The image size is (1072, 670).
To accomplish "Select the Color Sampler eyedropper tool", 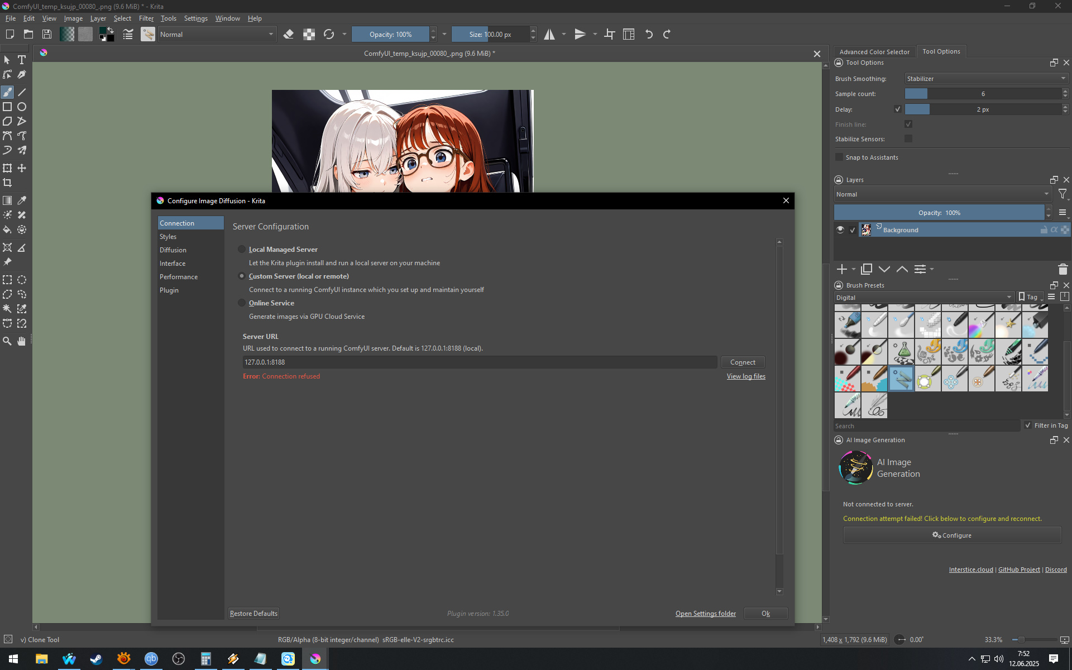I will [x=22, y=200].
